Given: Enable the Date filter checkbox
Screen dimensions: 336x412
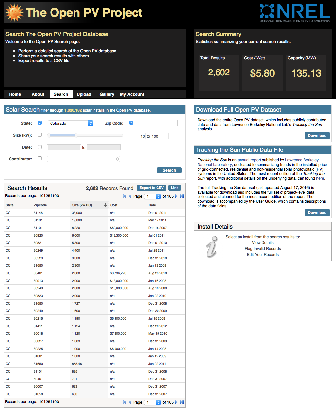Looking at the screenshot, I should click(x=40, y=147).
